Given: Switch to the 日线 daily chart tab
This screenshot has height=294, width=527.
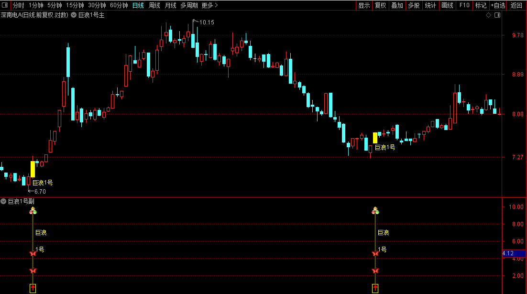Looking at the screenshot, I should point(138,5).
